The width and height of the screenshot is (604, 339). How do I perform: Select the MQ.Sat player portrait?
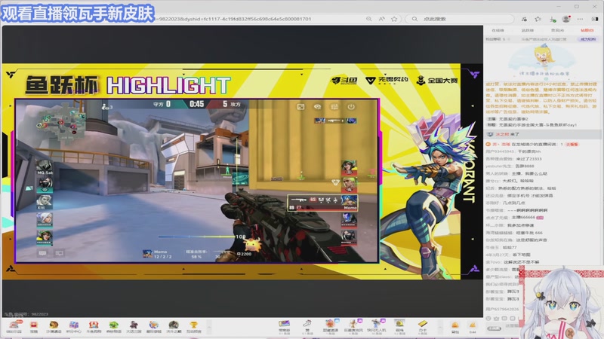coord(45,167)
